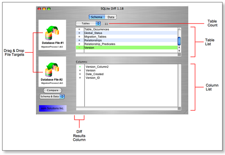Screen dimensions: 225x155
Task: Click the equals marker beside Table_Occurrences
Action: click(79, 29)
